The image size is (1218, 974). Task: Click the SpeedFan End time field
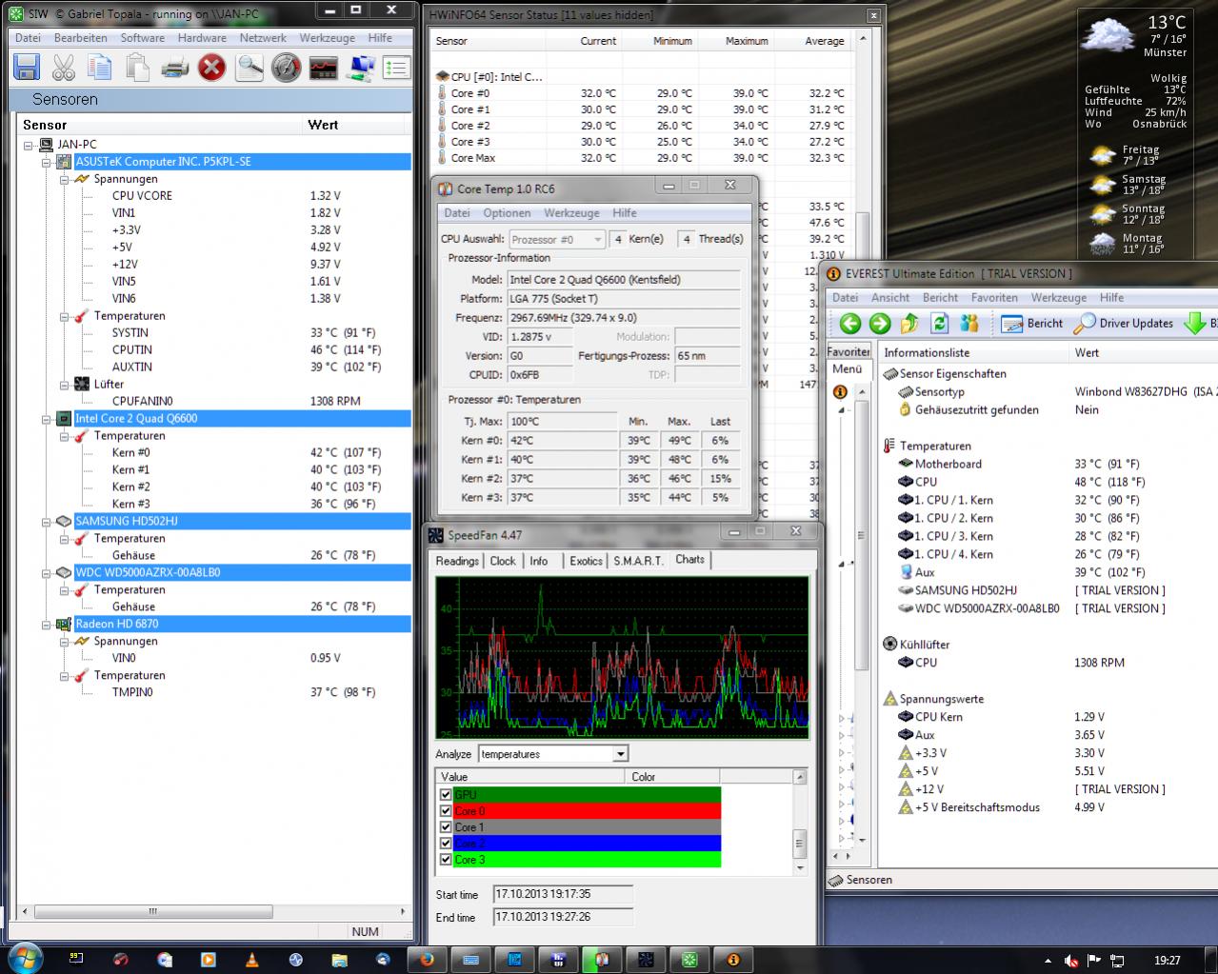(563, 917)
